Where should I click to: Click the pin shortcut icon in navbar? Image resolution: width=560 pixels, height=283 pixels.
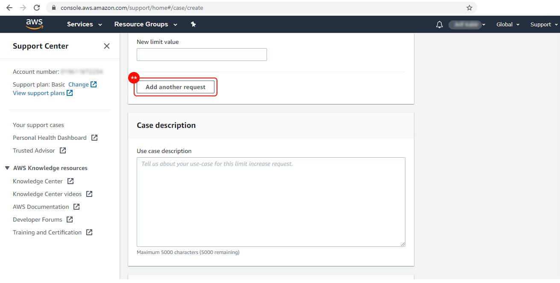(x=193, y=24)
